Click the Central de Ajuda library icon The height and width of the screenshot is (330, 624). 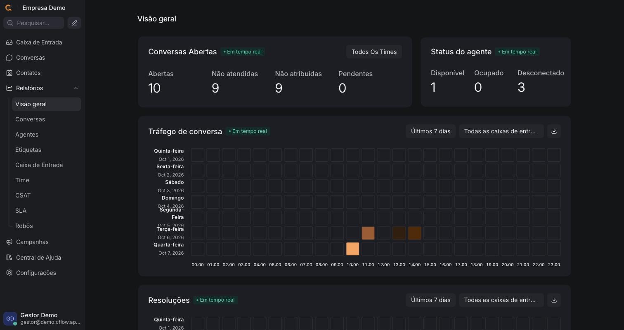click(9, 258)
